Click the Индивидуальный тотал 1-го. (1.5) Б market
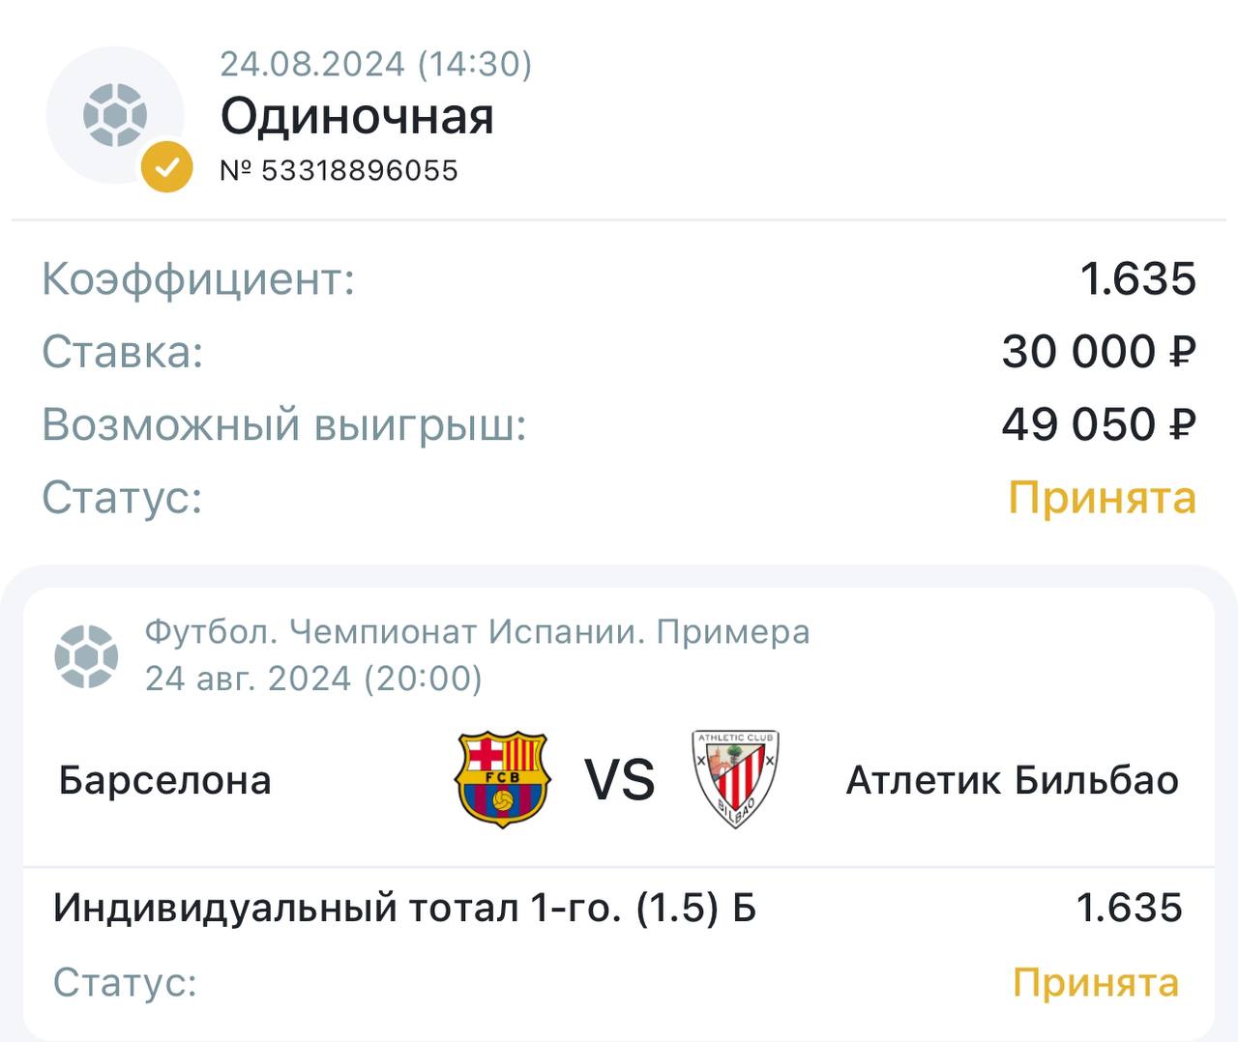This screenshot has height=1042, width=1238. (404, 909)
